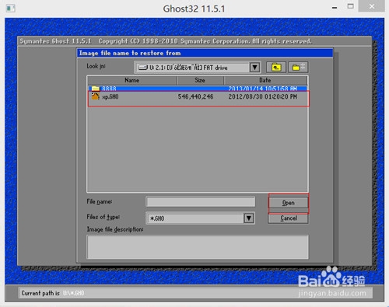Go up one folder level icon
This screenshot has width=389, height=307.
[276, 68]
